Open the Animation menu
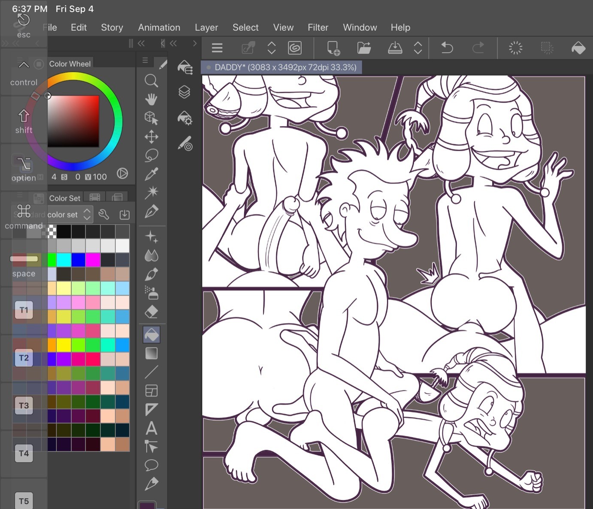Screen dimensions: 593x509 [x=159, y=27]
